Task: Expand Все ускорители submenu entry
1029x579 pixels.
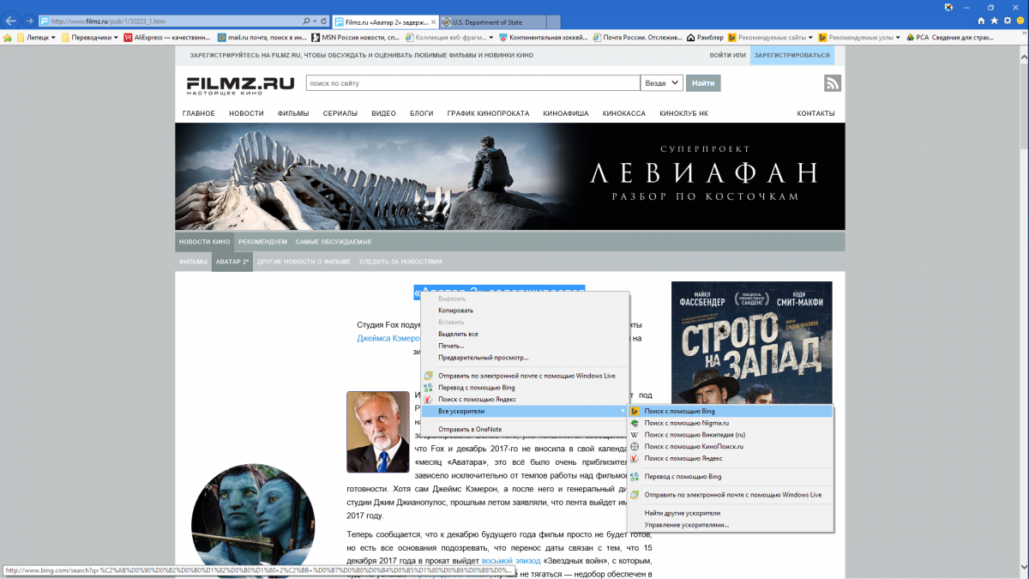Action: click(525, 411)
